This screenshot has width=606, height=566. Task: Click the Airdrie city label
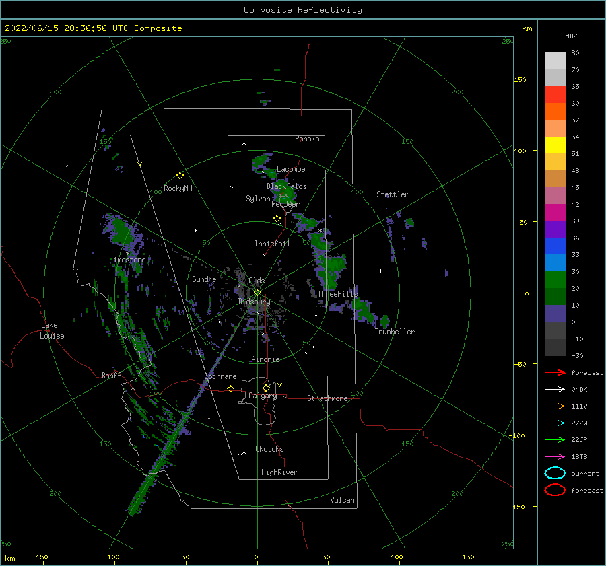[x=265, y=359]
